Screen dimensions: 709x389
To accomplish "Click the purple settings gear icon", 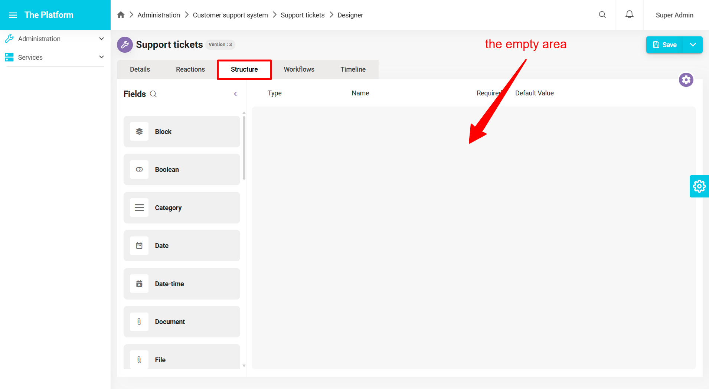I will (686, 80).
